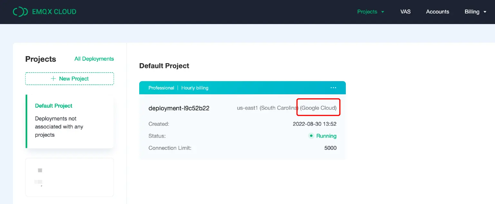
Task: Go to the VAS page
Action: pyautogui.click(x=405, y=12)
